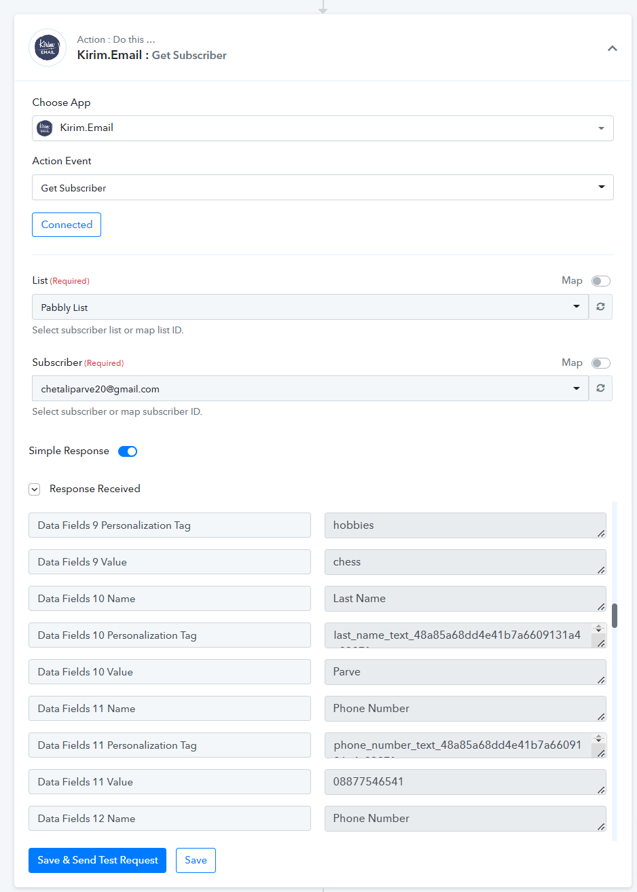Click Save & Send Test Request
Viewport: 637px width, 892px height.
(97, 860)
